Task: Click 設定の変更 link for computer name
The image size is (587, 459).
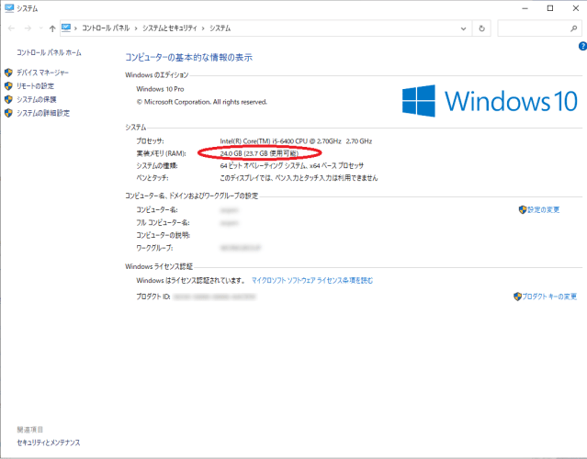Action: pos(543,209)
